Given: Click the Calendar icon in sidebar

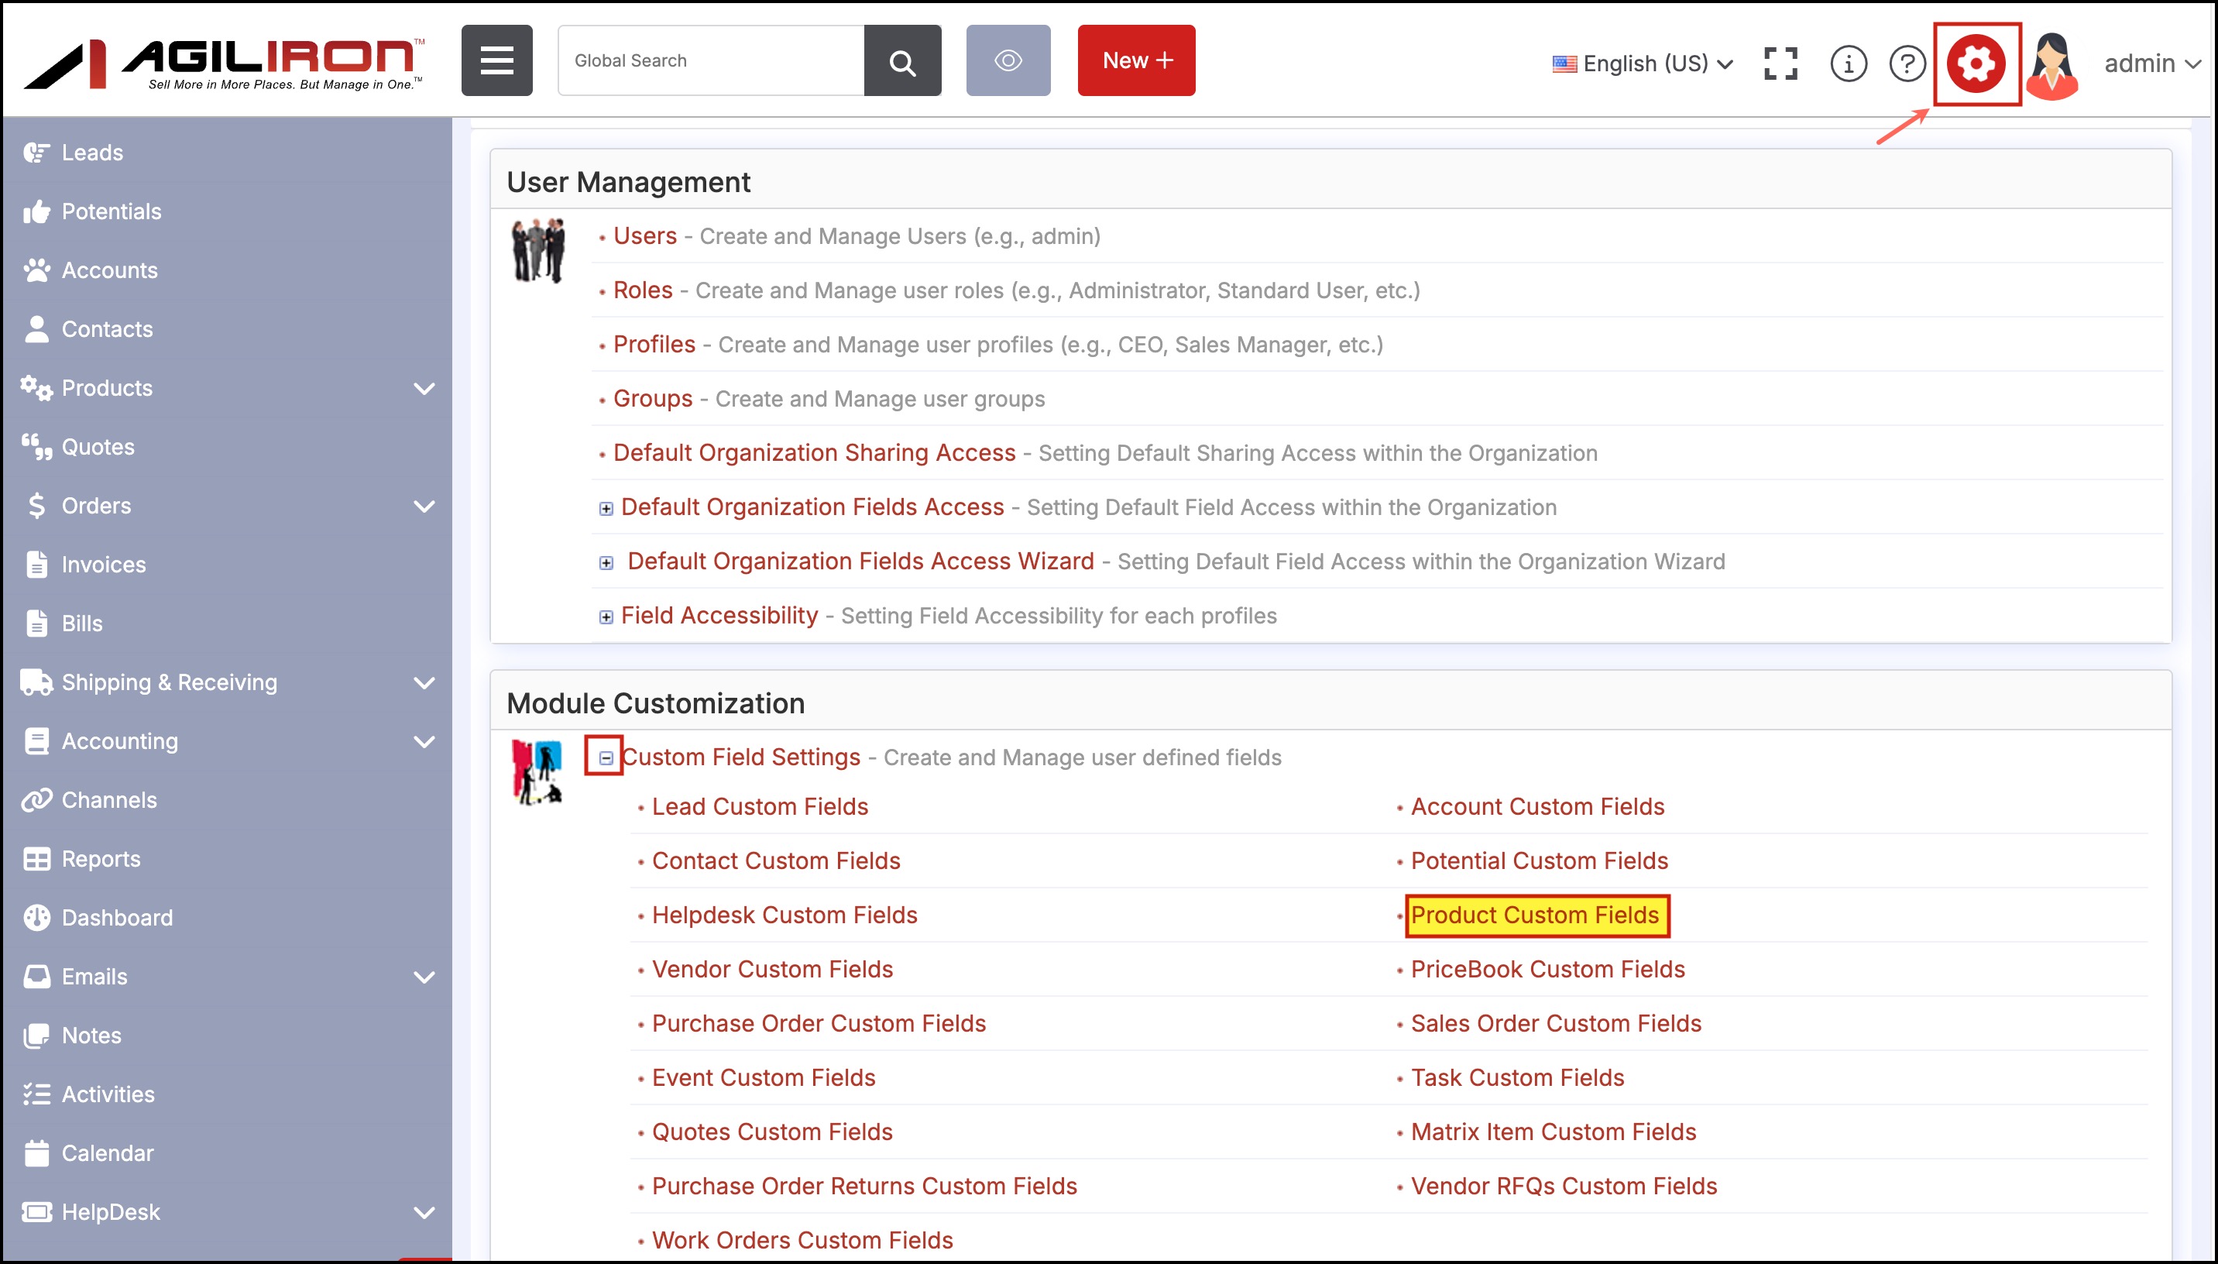Looking at the screenshot, I should (36, 1154).
